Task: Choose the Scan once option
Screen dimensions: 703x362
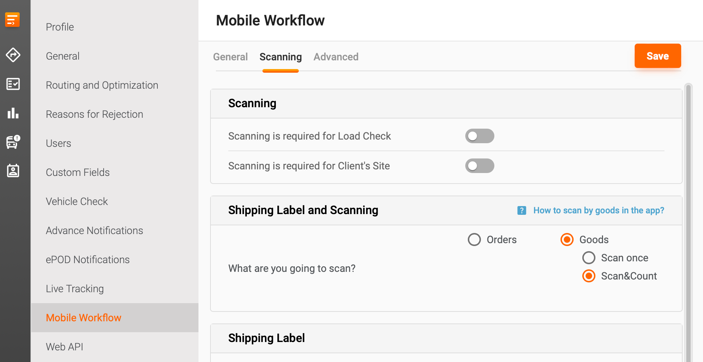Action: 589,258
